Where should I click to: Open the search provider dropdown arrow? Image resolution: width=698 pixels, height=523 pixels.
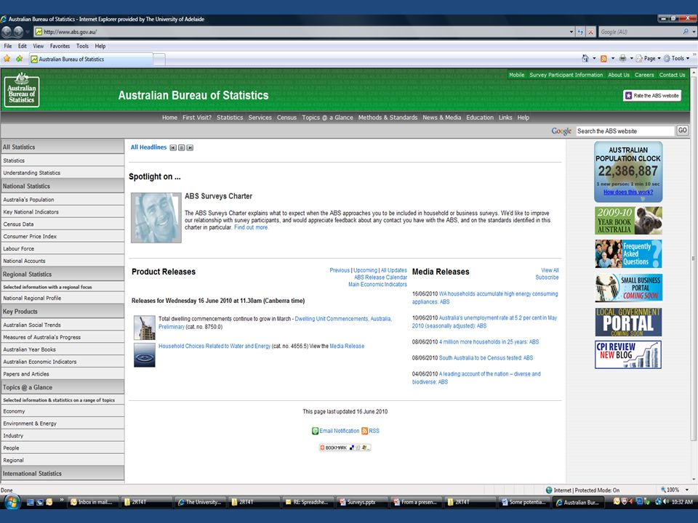(x=694, y=32)
